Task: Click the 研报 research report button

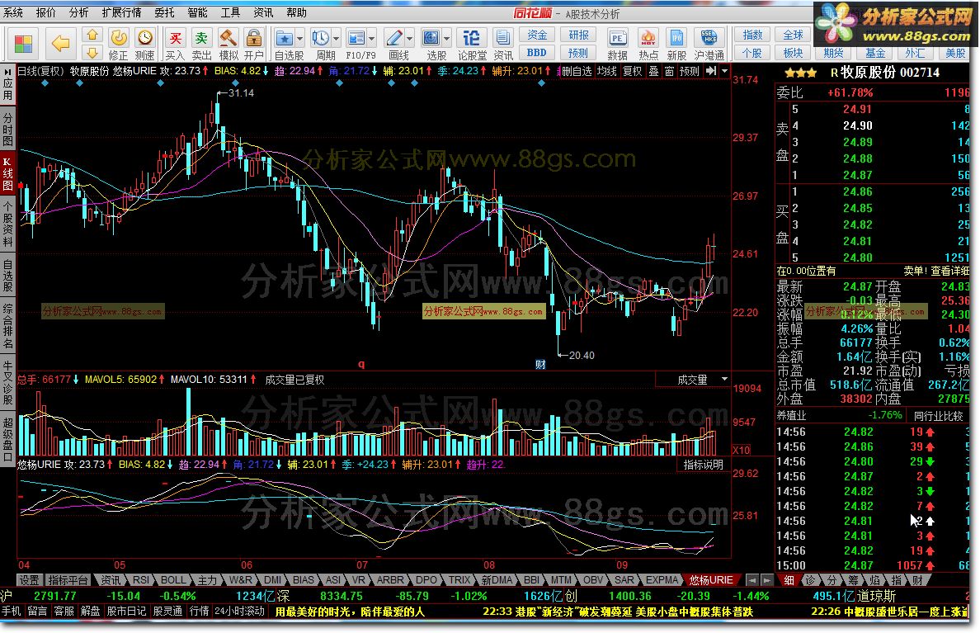Action: [578, 35]
